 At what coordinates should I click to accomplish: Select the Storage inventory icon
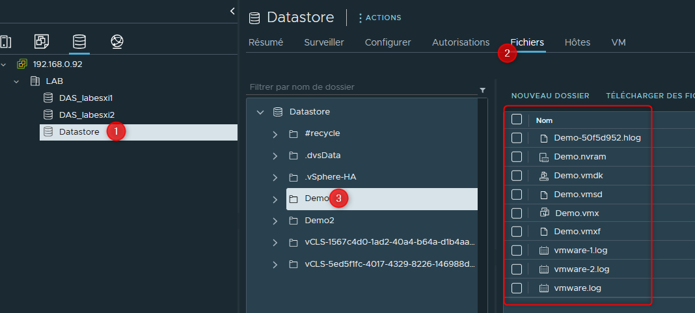[x=79, y=42]
